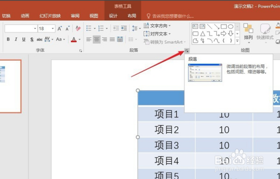Image resolution: width=280 pixels, height=179 pixels.
Task: Select right block arrow shape
Action: pyautogui.click(x=224, y=34)
